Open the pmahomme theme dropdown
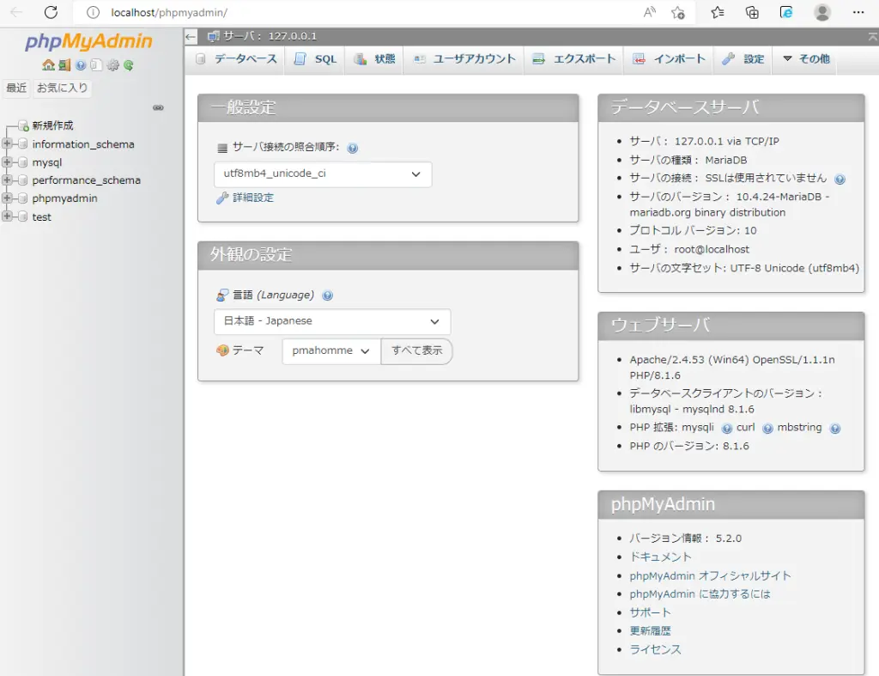The image size is (879, 676). [331, 351]
